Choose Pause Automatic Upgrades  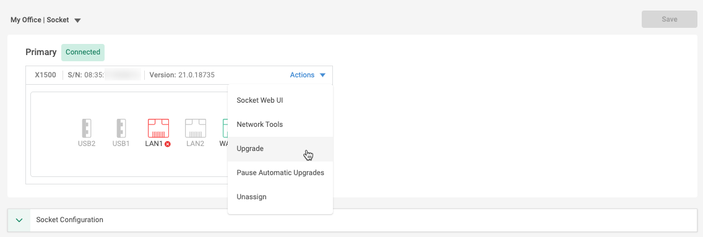point(280,173)
